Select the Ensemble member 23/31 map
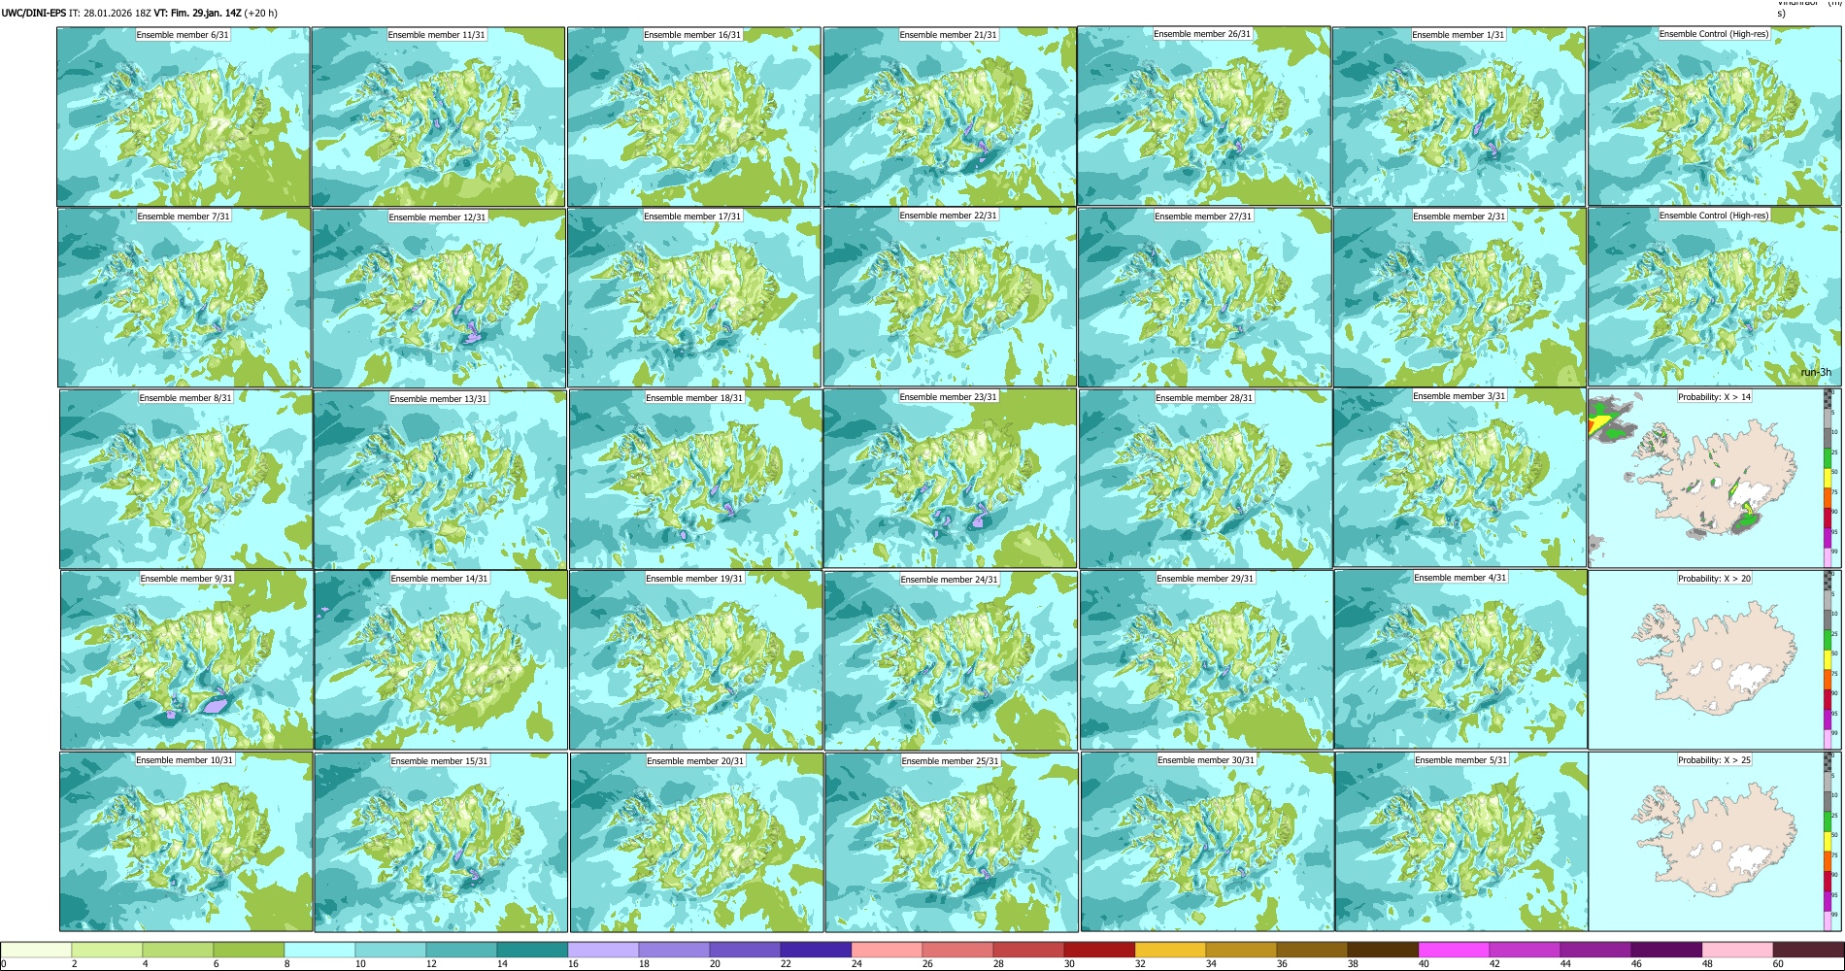 point(951,479)
